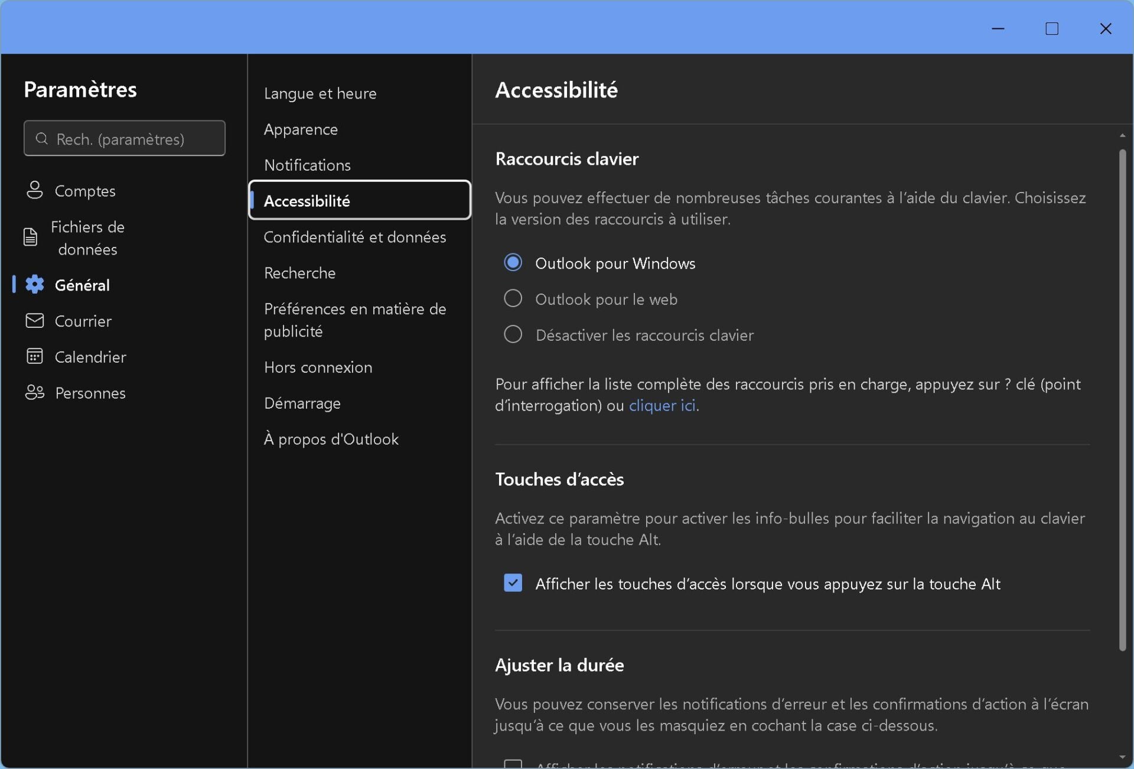Screen dimensions: 1134x769
Task: Click the search magnifier icon in settings
Action: (x=41, y=139)
